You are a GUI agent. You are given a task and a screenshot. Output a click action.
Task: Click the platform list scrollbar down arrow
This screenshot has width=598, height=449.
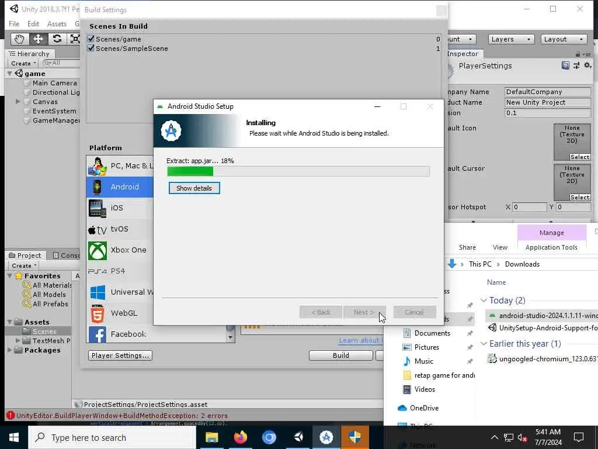tap(230, 337)
